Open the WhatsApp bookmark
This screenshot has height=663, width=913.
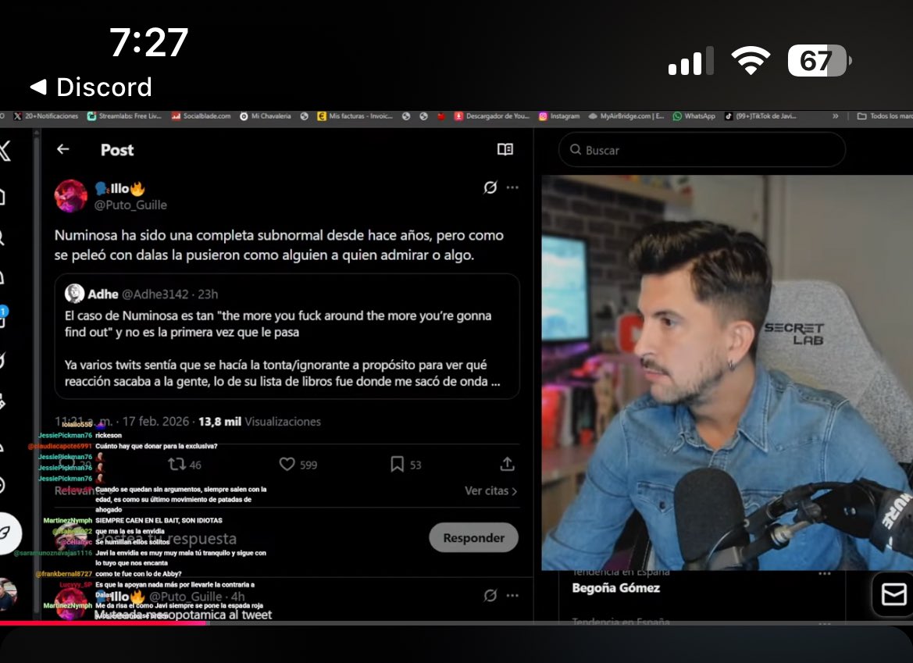point(694,116)
